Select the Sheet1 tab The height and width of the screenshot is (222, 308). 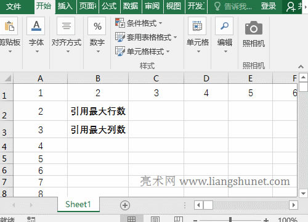click(78, 204)
